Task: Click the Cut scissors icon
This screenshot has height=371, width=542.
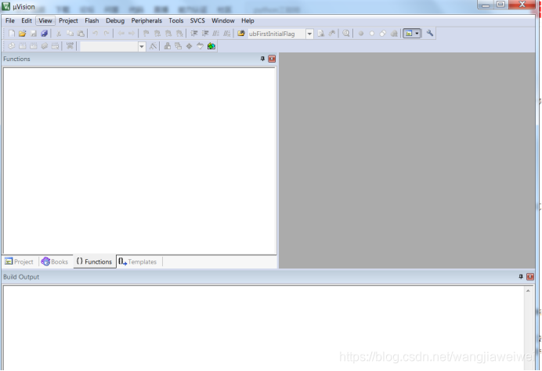Action: (59, 34)
